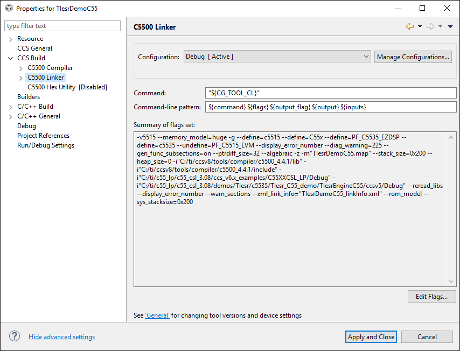
Task: Open the view menu triangle icon
Action: pyautogui.click(x=450, y=26)
